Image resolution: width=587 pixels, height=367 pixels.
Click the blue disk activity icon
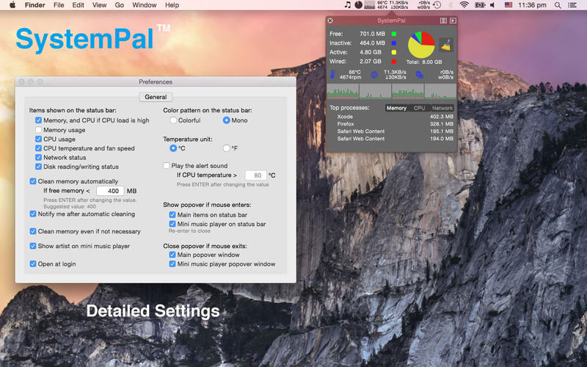[x=420, y=75]
